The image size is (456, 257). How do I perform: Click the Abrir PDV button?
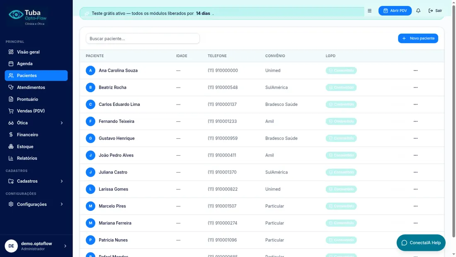[395, 11]
